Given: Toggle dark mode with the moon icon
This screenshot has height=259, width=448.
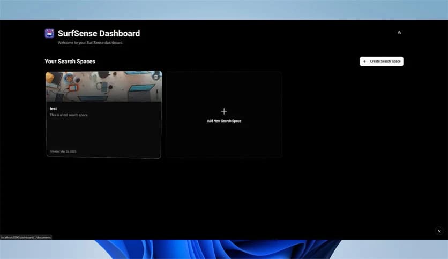Looking at the screenshot, I should coord(399,33).
